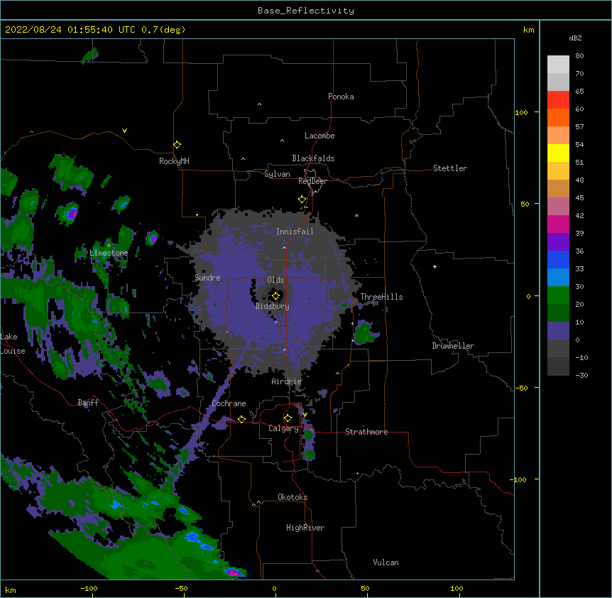Click the Base_Reflectivity title text
The image size is (612, 598).
pyautogui.click(x=306, y=11)
